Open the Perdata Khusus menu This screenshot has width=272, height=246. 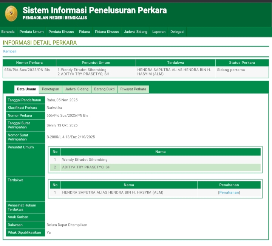(61, 32)
